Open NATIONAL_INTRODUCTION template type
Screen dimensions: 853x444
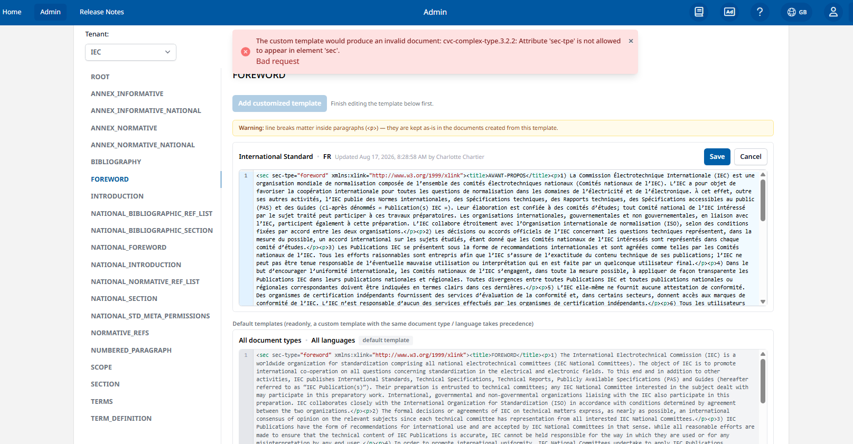tap(136, 265)
